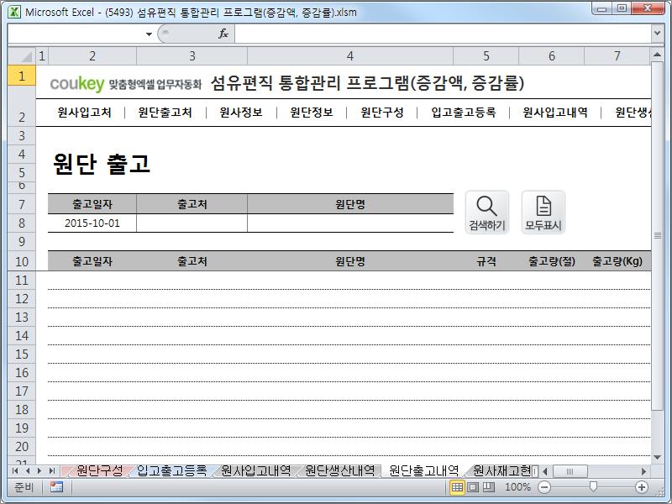Switch to Page Layout view

473,487
